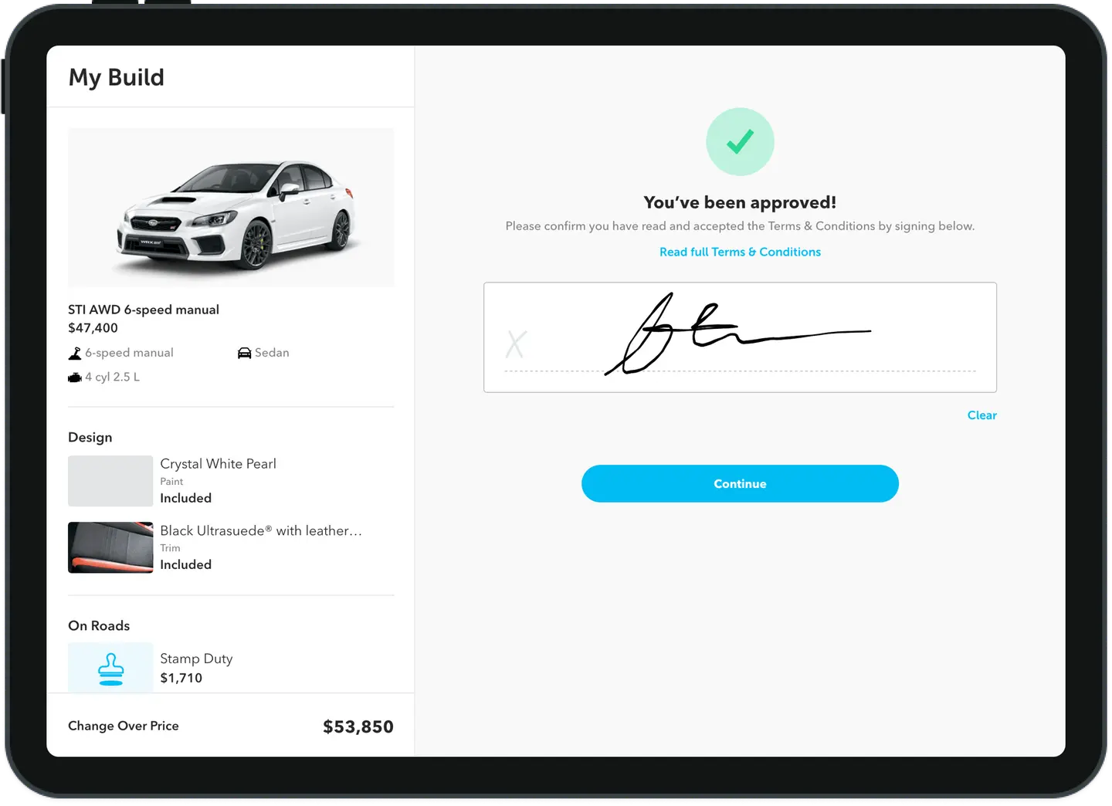This screenshot has width=1112, height=806.
Task: Click the Stamp Duty $1,710 amount
Action: tap(181, 678)
